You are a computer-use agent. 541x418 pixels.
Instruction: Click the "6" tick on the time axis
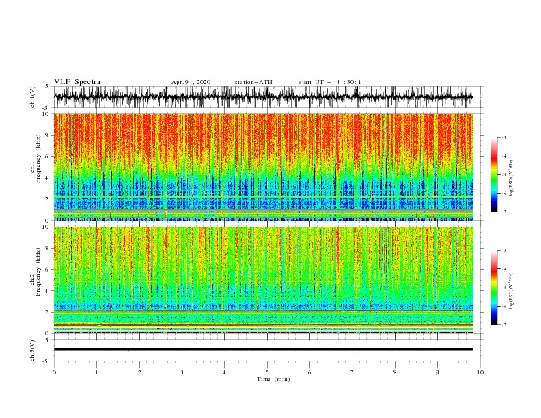point(309,372)
